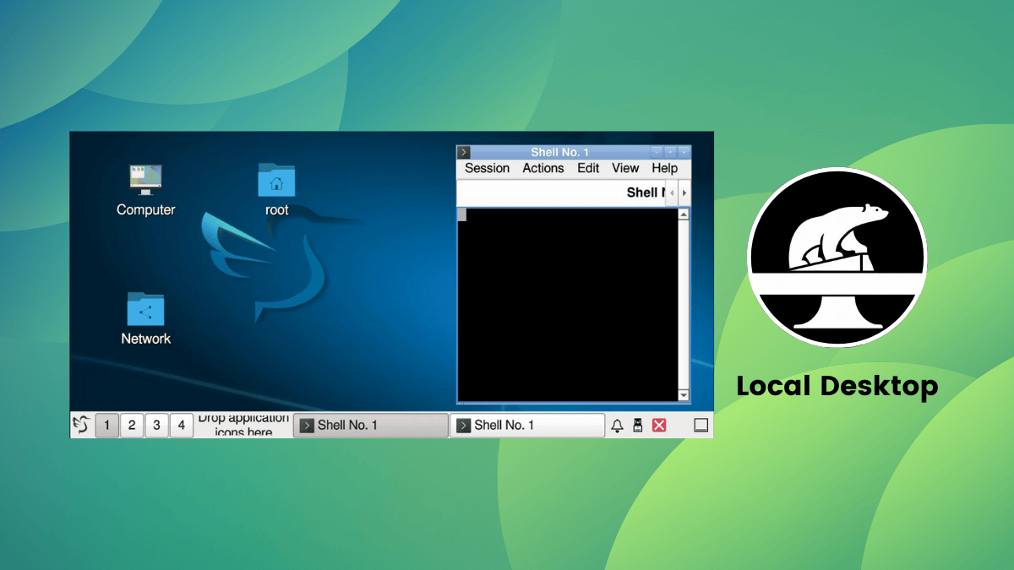Open the Konsole window menu arrow in titlebar
1014x570 pixels.
point(463,151)
